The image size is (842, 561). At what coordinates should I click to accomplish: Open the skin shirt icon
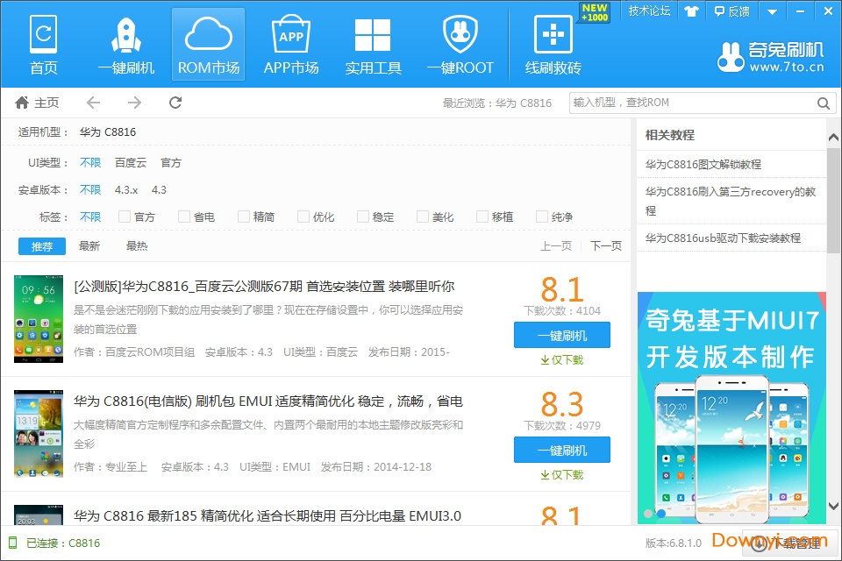click(692, 11)
